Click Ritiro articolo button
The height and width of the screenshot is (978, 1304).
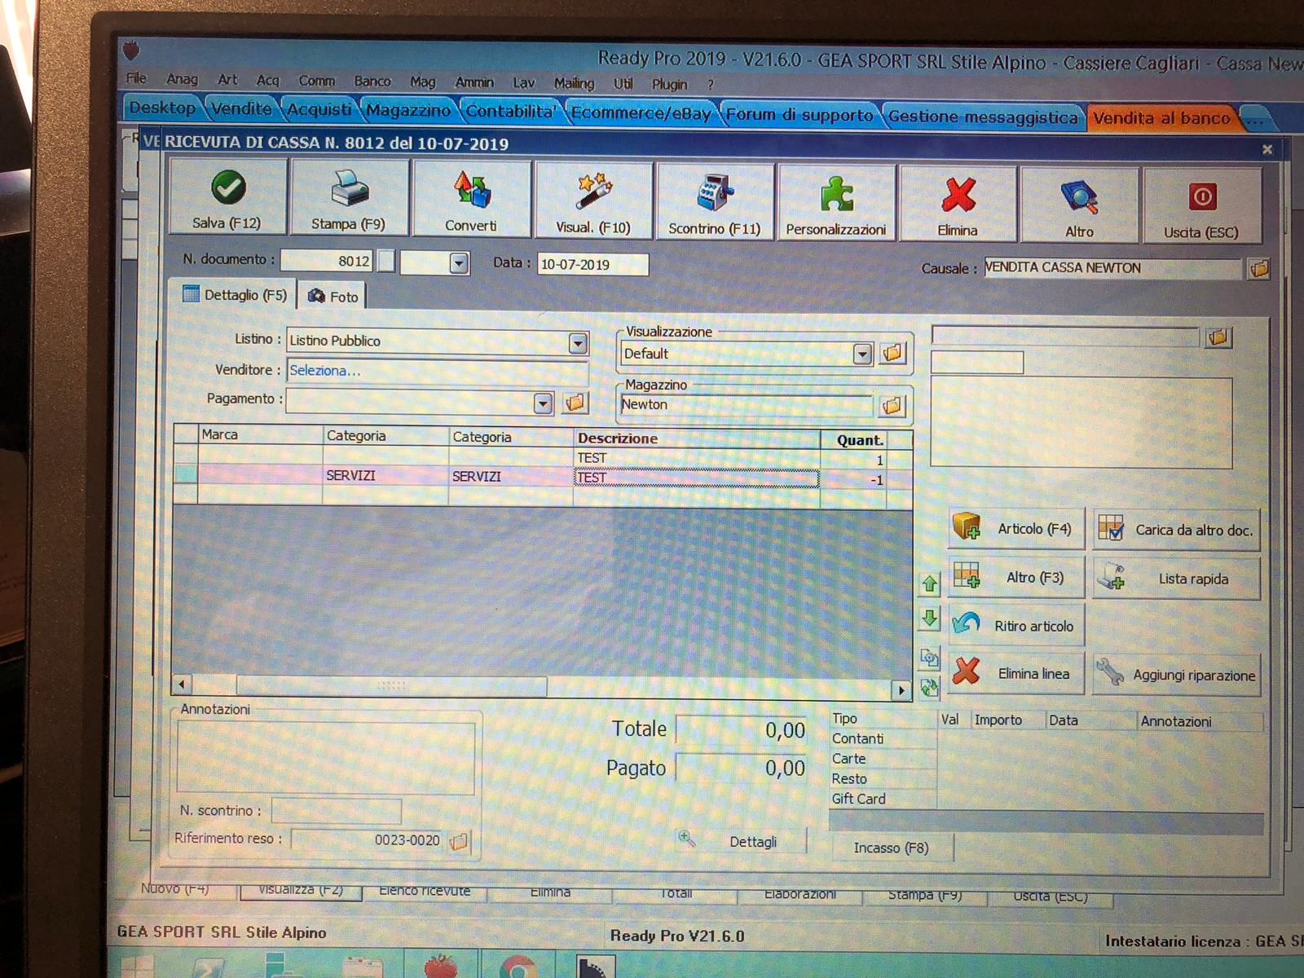(1017, 625)
